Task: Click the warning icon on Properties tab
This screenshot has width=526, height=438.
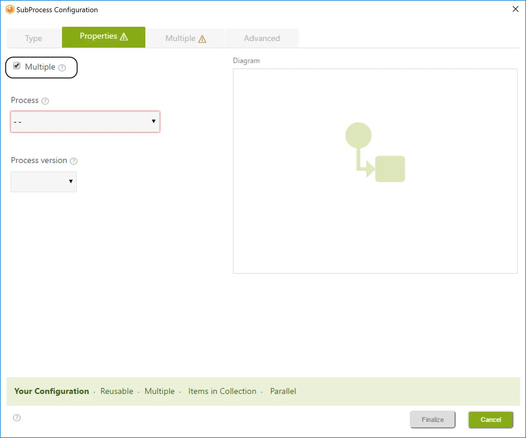Action: (124, 37)
